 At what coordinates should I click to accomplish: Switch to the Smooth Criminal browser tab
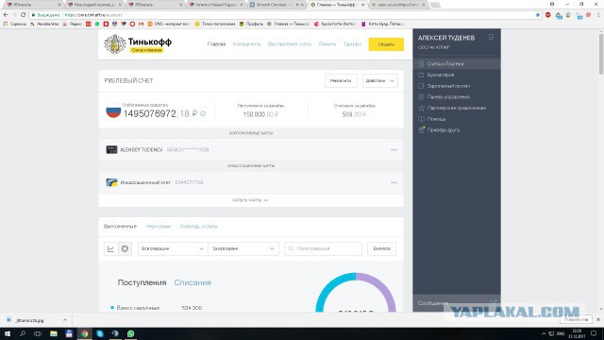click(276, 5)
